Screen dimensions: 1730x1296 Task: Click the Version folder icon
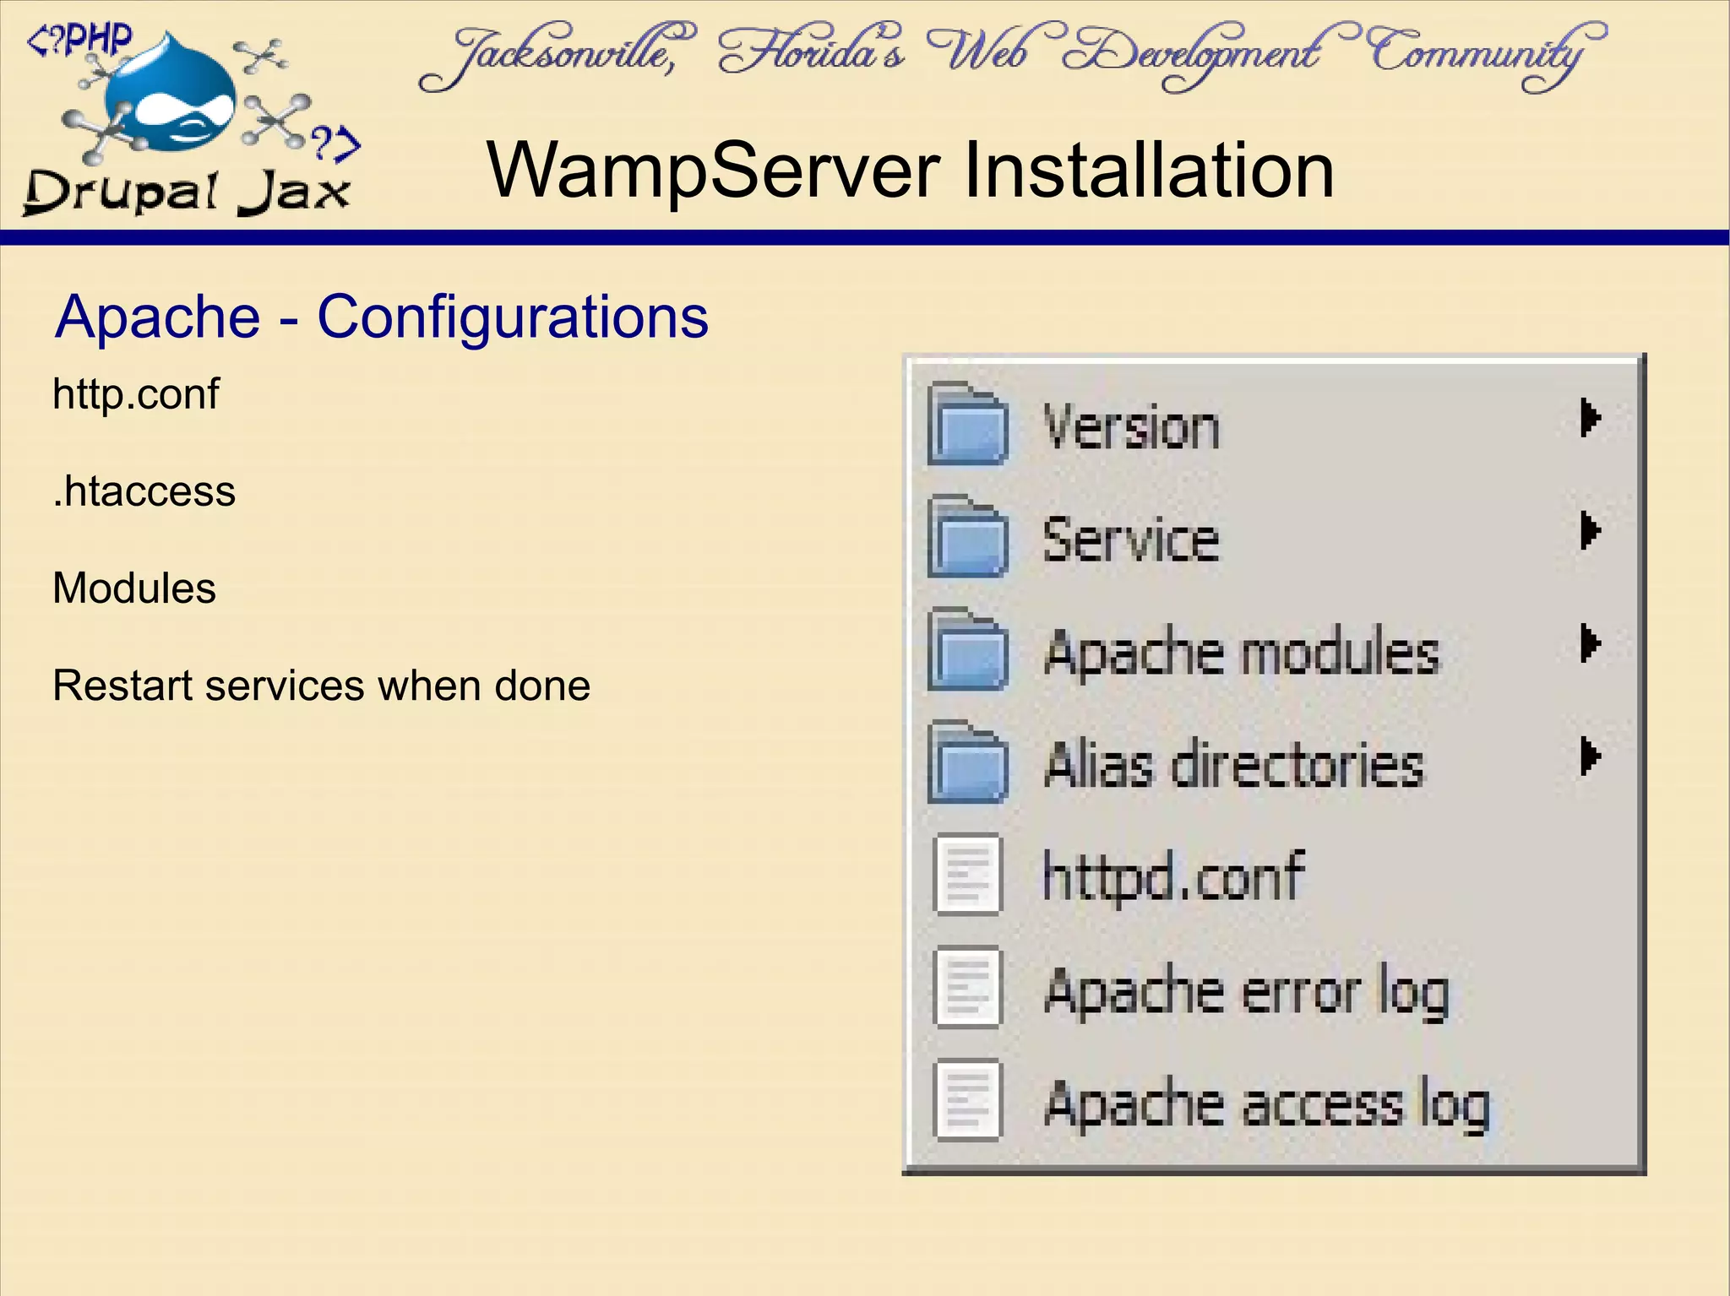click(x=967, y=424)
